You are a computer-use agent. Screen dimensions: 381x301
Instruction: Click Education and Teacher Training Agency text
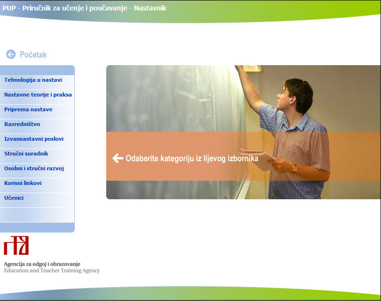[52, 271]
